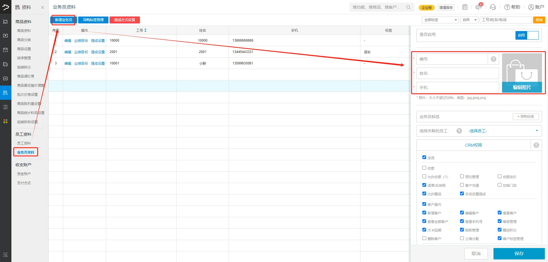Click the help icon beside 编号 field
548x262 pixels.
(x=493, y=59)
